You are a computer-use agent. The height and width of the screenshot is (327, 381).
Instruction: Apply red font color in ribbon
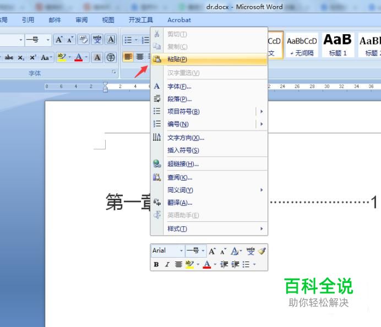pyautogui.click(x=79, y=58)
